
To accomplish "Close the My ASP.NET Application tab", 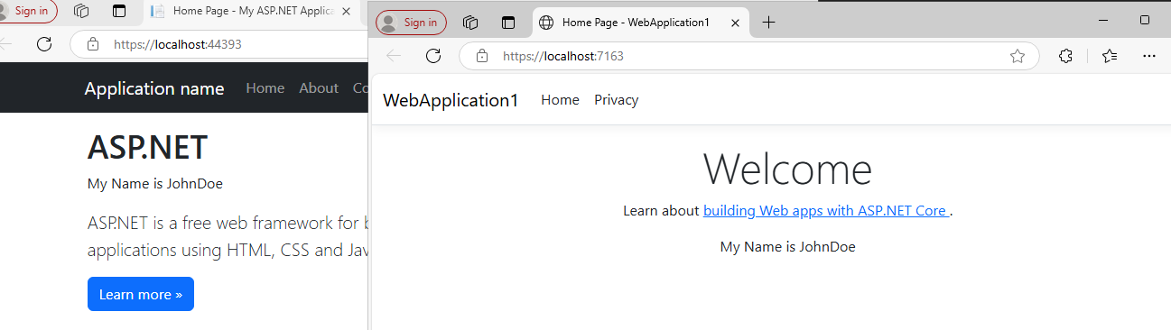I will coord(346,11).
